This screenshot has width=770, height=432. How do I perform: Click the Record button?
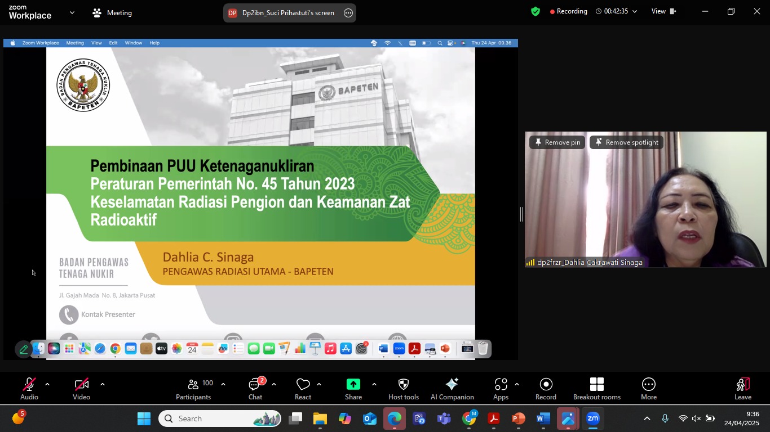coord(546,389)
